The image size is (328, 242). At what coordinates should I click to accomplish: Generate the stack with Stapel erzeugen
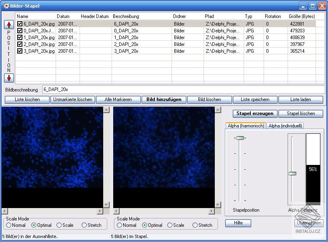tap(255, 113)
